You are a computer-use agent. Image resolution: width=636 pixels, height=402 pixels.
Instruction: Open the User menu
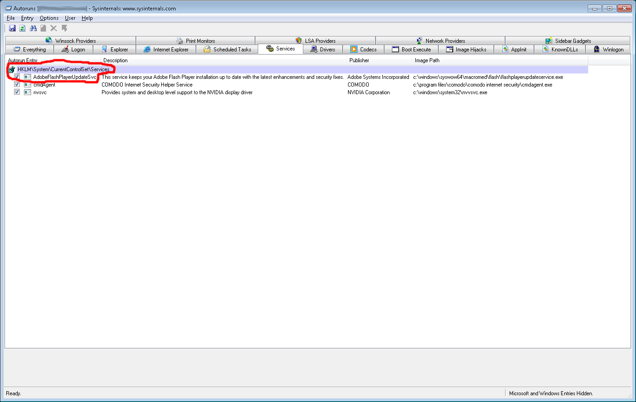coord(70,18)
